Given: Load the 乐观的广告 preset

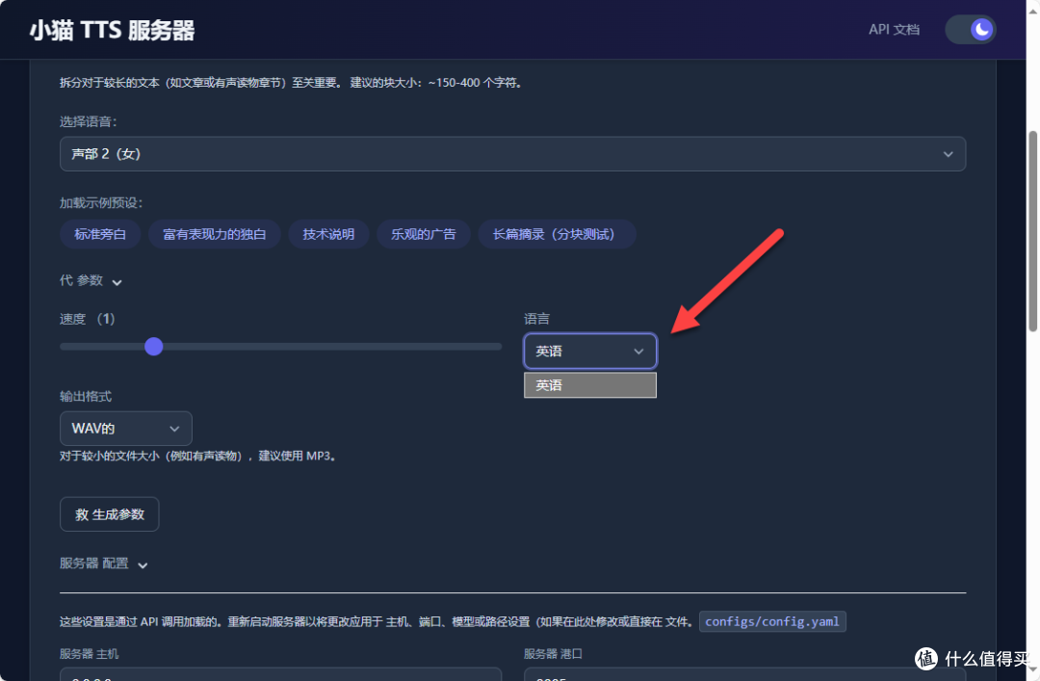Looking at the screenshot, I should coord(423,234).
